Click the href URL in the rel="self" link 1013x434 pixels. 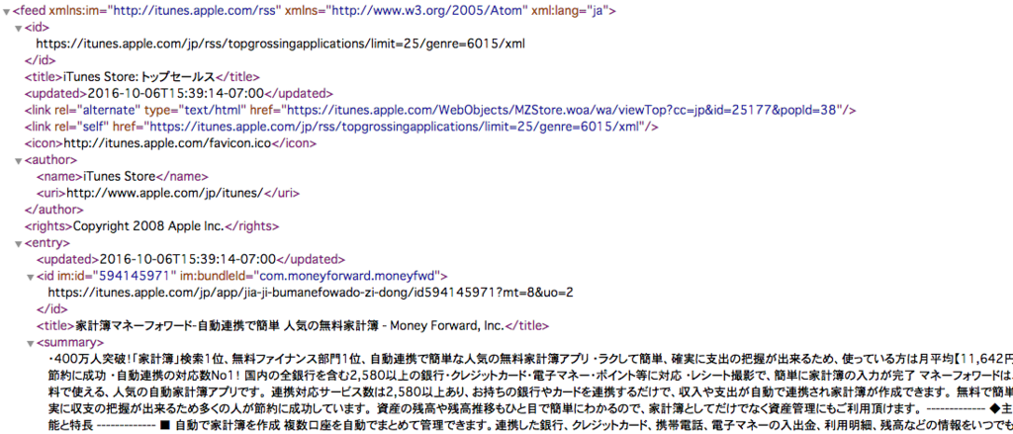click(x=396, y=127)
